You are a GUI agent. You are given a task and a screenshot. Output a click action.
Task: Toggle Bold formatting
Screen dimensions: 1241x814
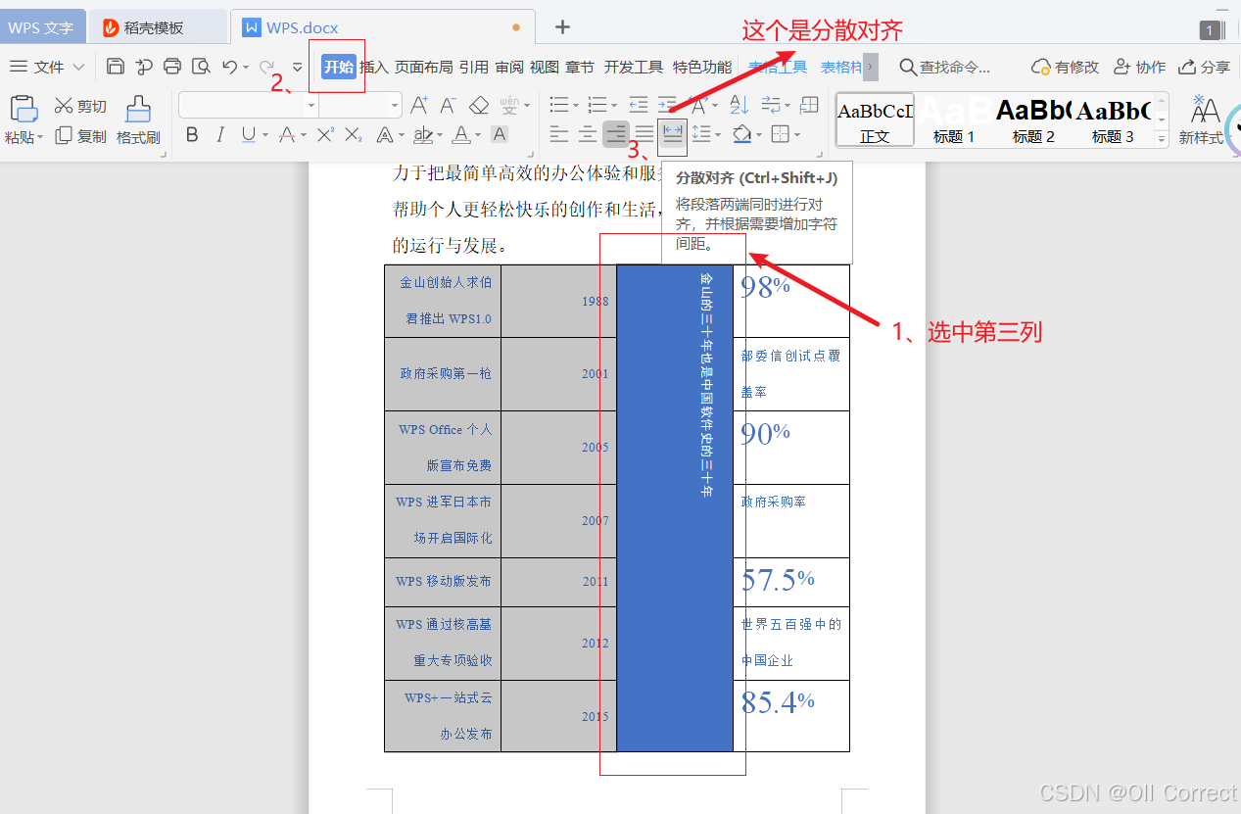192,134
